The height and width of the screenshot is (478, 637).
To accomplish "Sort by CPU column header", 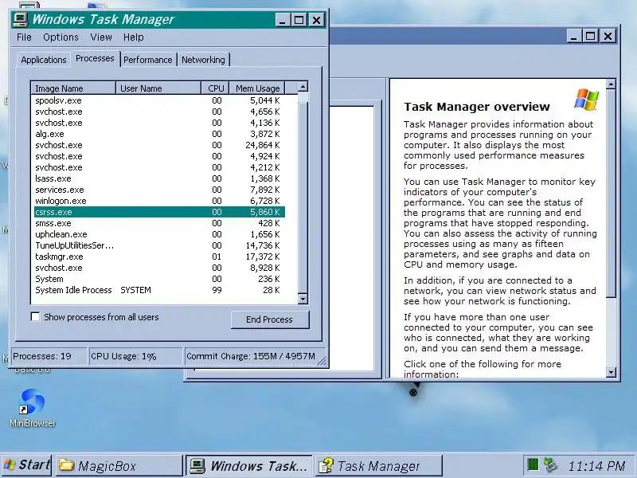I will click(x=215, y=88).
